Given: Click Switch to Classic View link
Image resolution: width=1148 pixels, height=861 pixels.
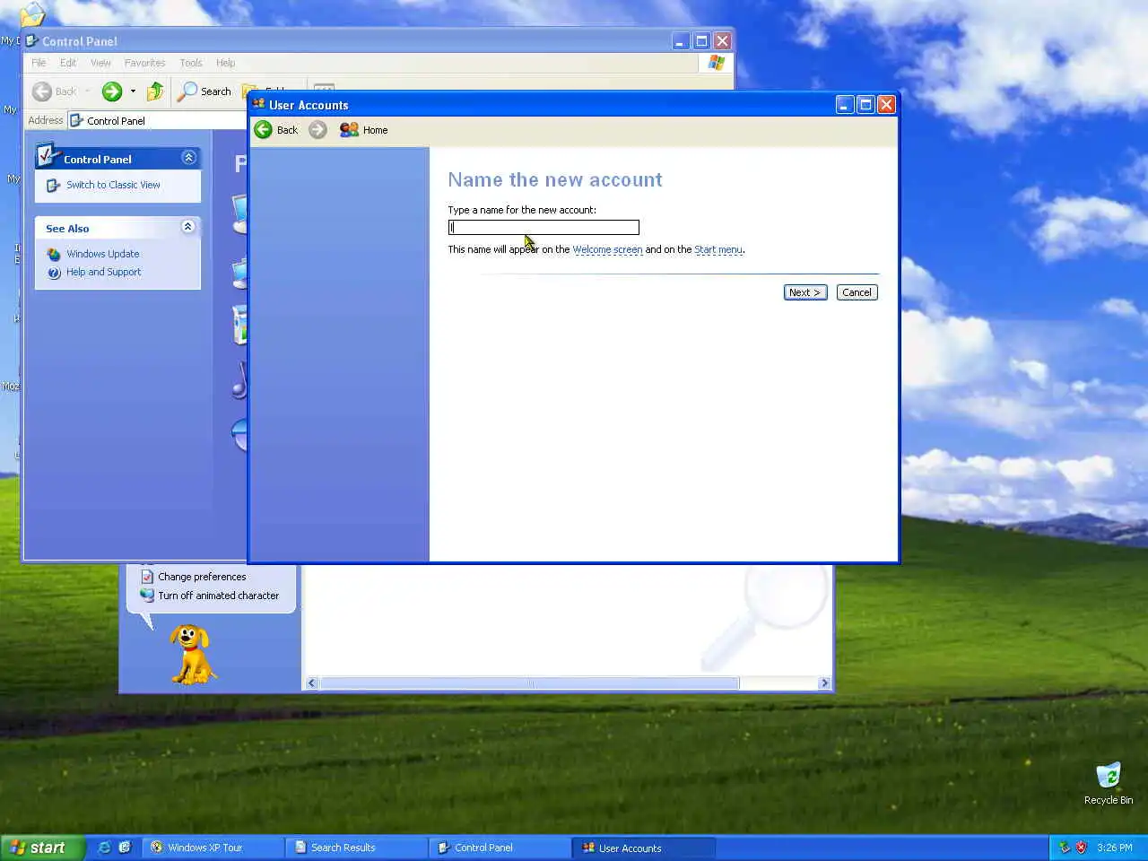Looking at the screenshot, I should pyautogui.click(x=113, y=185).
